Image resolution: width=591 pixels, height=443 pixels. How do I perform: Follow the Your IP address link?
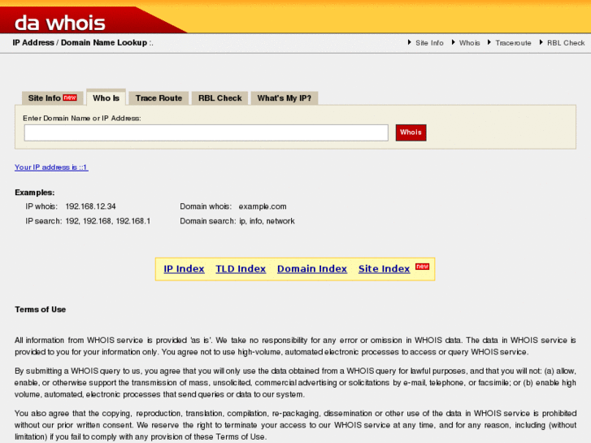(x=51, y=167)
